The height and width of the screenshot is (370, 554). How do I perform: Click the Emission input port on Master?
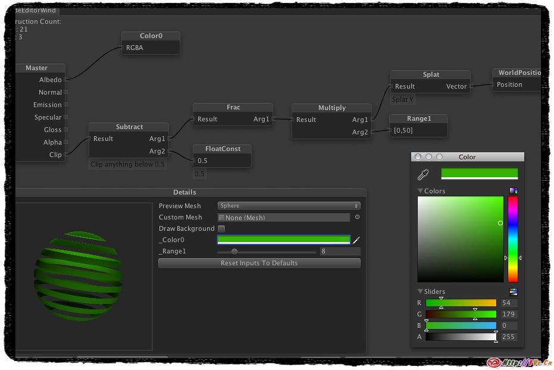point(66,105)
